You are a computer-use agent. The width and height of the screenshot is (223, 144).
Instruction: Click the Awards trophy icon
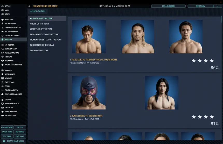point(2,39)
